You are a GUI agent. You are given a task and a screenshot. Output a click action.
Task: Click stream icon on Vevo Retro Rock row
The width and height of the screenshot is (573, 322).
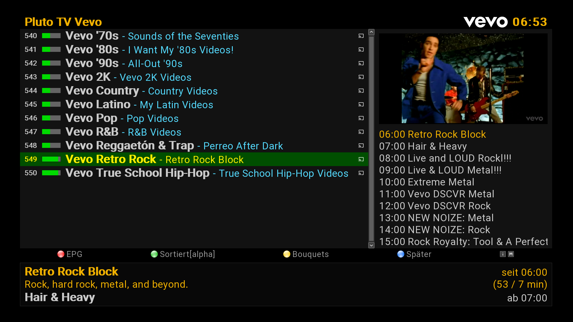coord(361,160)
